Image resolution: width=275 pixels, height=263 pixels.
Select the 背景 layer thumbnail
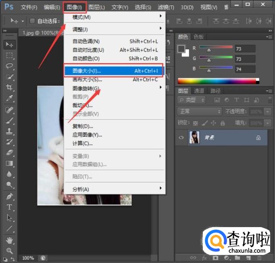pos(194,138)
